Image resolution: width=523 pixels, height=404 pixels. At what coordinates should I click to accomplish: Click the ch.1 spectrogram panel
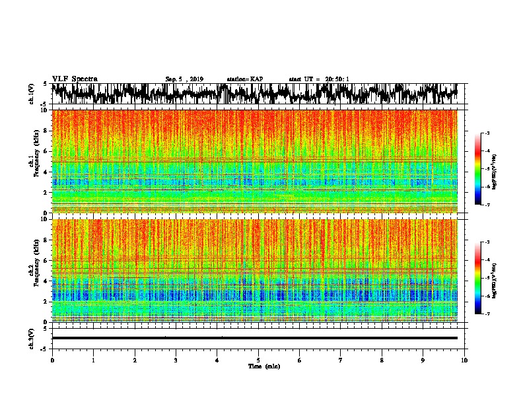[255, 161]
